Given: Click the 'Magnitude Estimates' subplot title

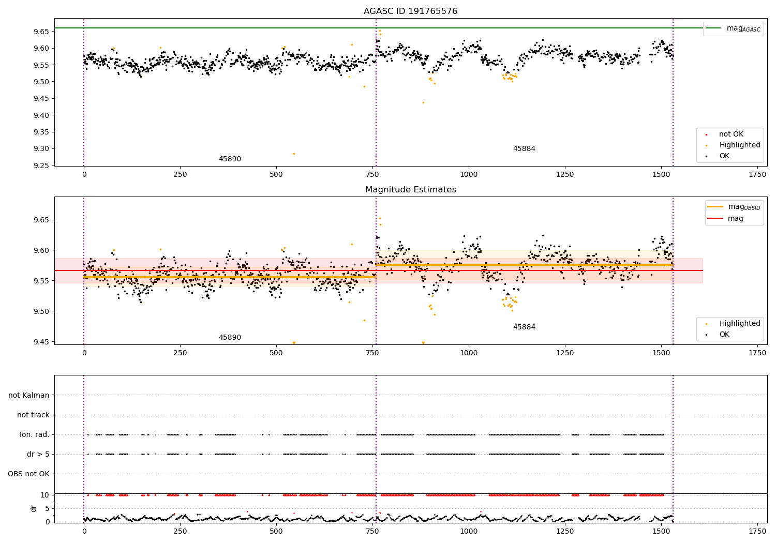Looking at the screenshot, I should 410,190.
